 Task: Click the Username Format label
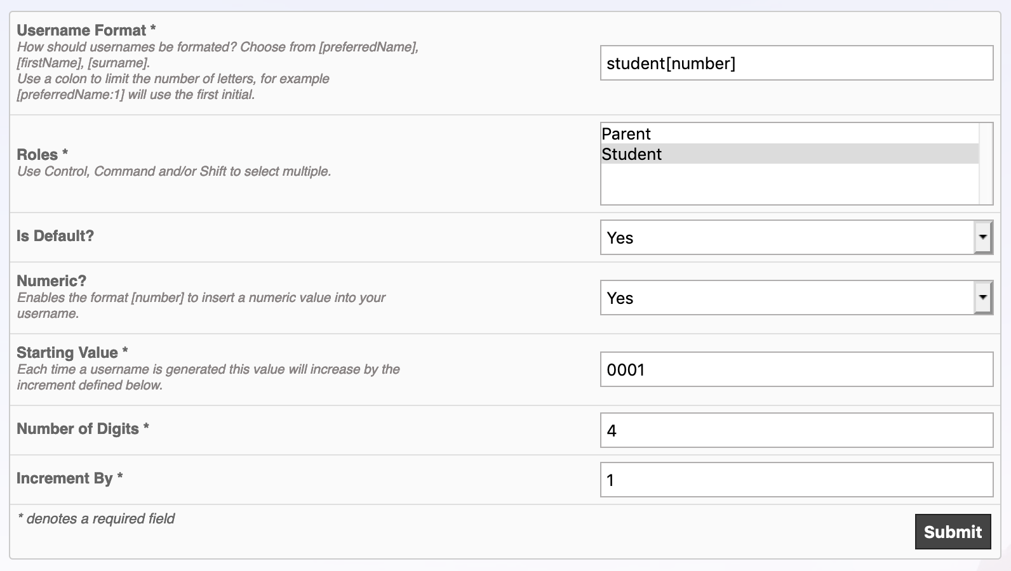click(81, 30)
